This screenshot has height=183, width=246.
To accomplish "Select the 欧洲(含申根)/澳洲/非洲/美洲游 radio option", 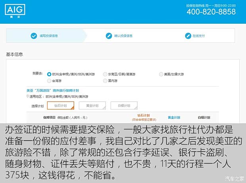I will (49, 74).
